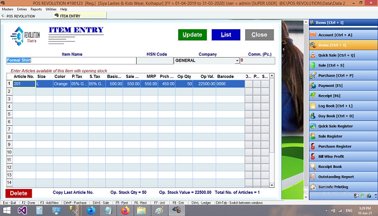Open Purchase Register from the side panel
378x216 pixels.
[x=343, y=146]
